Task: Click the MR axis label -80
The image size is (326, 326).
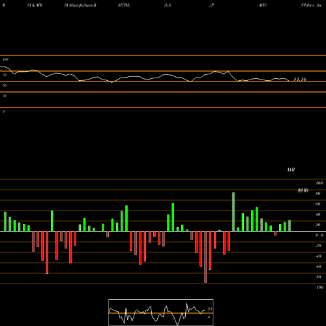Action: [x=318, y=277]
